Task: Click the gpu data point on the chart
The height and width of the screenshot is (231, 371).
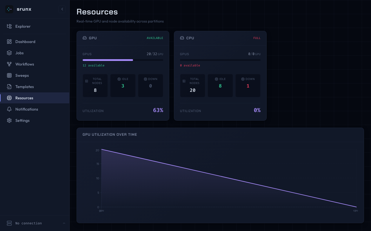Action: (x=101, y=149)
